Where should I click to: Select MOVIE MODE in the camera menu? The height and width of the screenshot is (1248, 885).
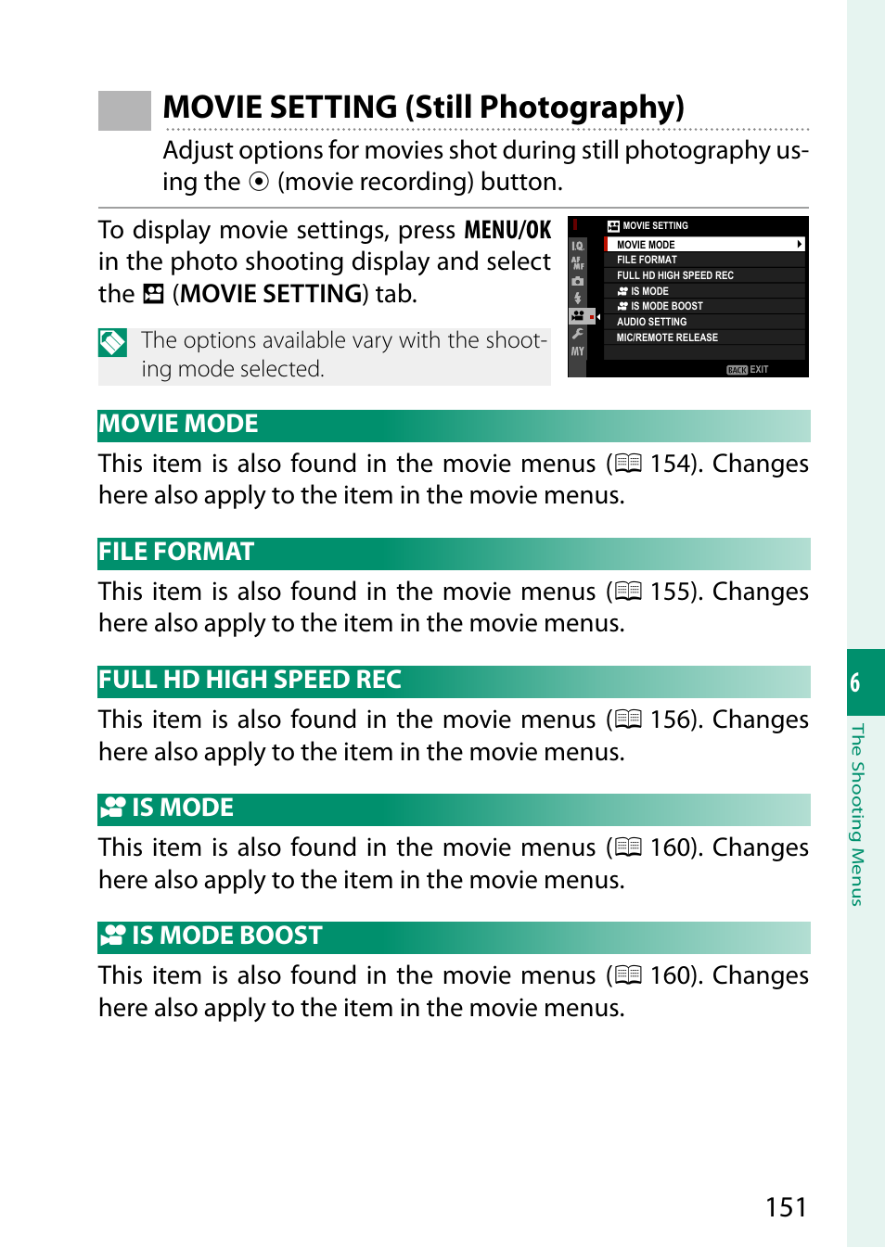tap(705, 245)
